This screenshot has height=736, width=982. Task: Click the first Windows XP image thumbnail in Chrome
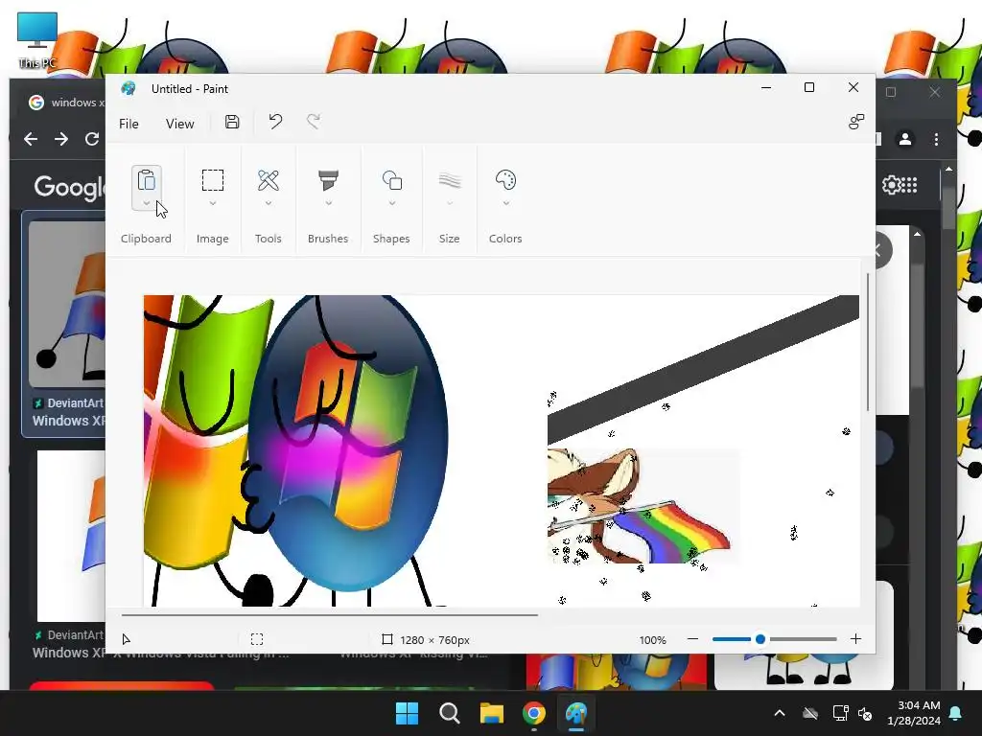point(67,304)
